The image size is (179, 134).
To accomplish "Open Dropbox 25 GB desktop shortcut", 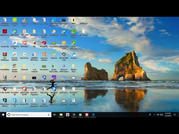I will click(15, 43).
